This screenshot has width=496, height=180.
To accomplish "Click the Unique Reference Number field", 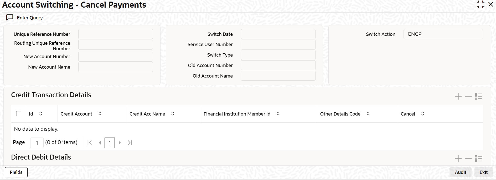I will click(115, 34).
